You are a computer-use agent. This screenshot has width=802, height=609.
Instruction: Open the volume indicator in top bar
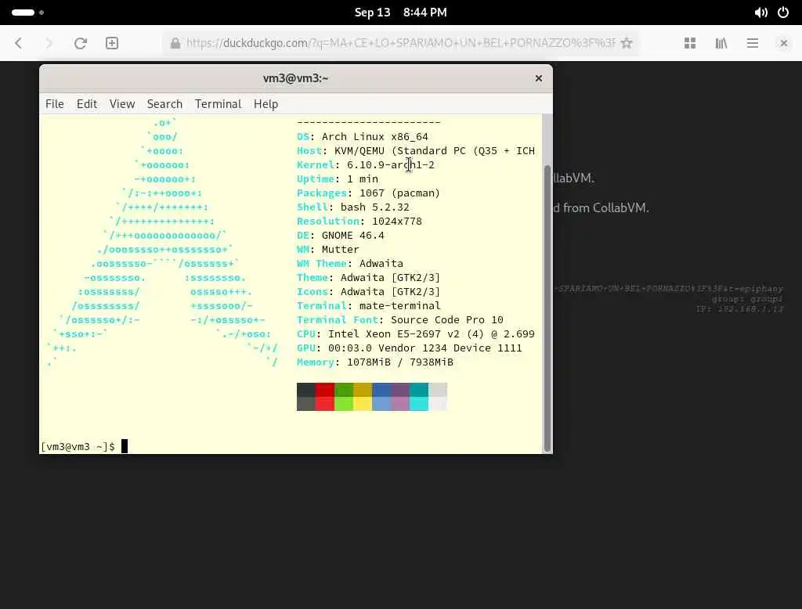760,13
